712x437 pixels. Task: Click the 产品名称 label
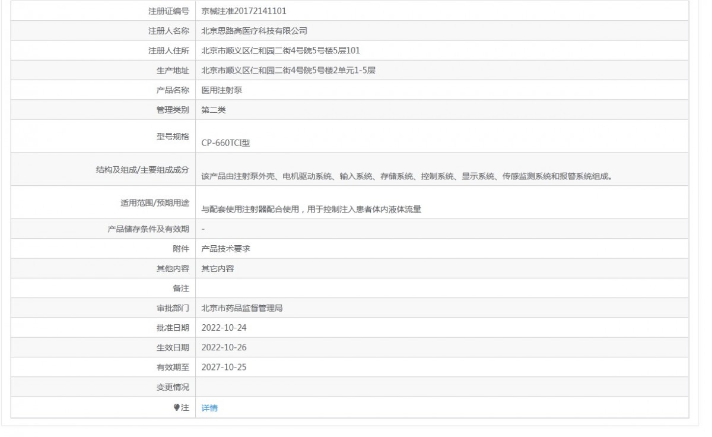(173, 90)
